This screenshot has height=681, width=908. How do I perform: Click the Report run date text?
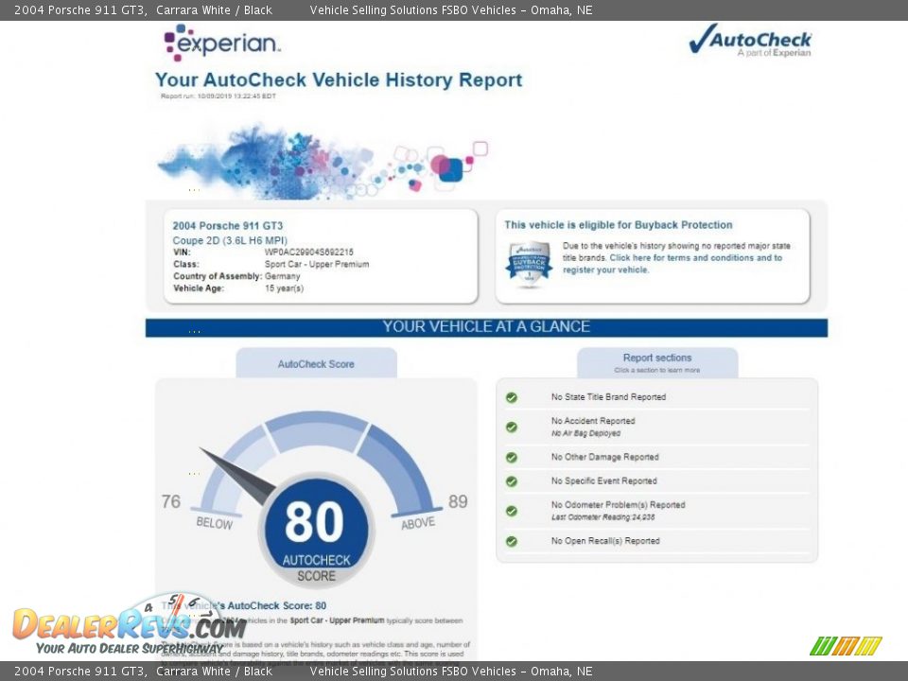click(218, 96)
